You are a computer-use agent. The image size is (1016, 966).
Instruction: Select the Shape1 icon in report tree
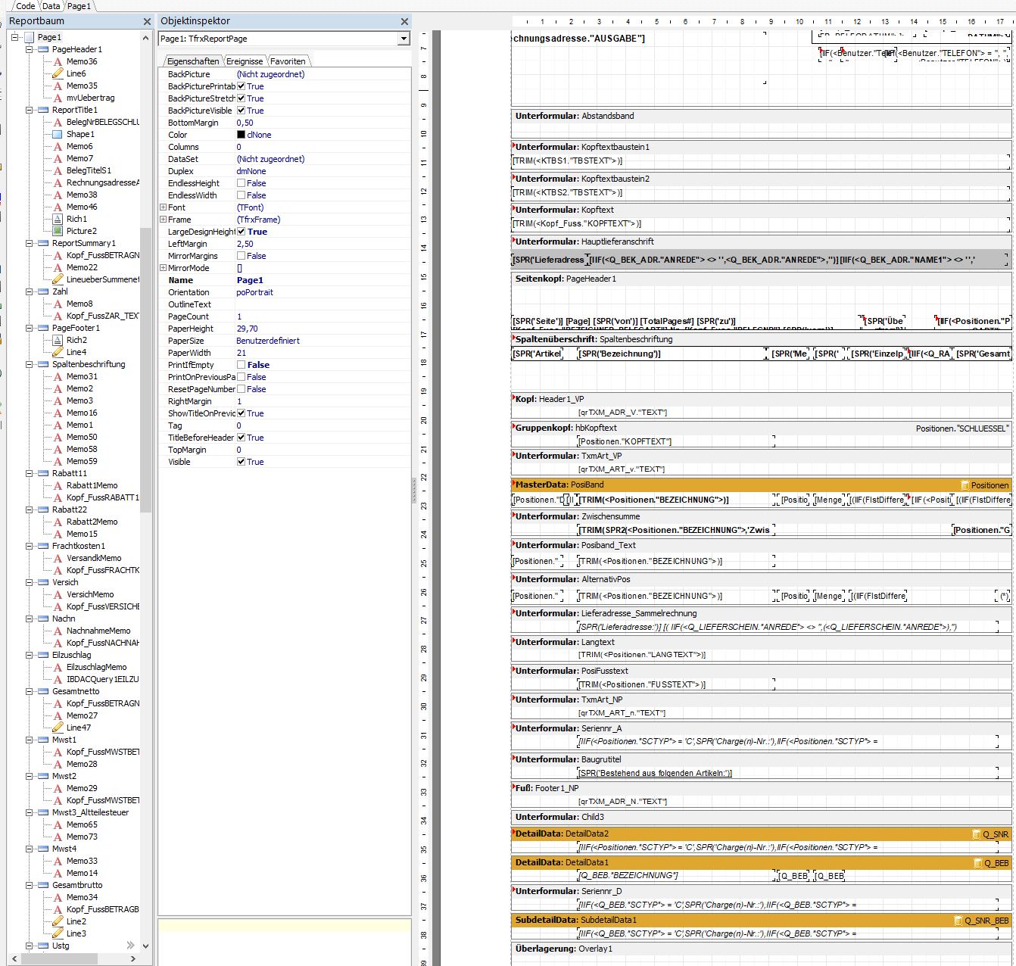[58, 134]
